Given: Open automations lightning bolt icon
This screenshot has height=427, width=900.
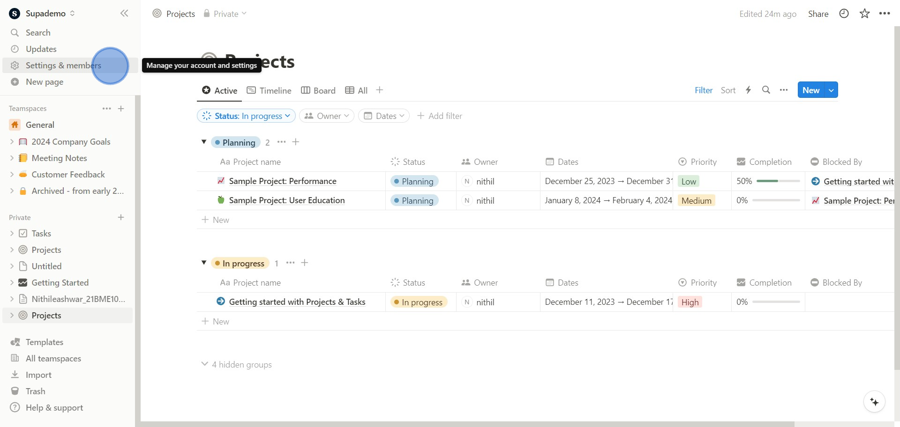Looking at the screenshot, I should [749, 90].
